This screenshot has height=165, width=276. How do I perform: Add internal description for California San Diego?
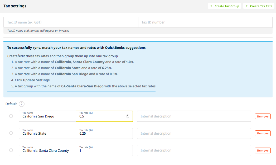click(194, 116)
